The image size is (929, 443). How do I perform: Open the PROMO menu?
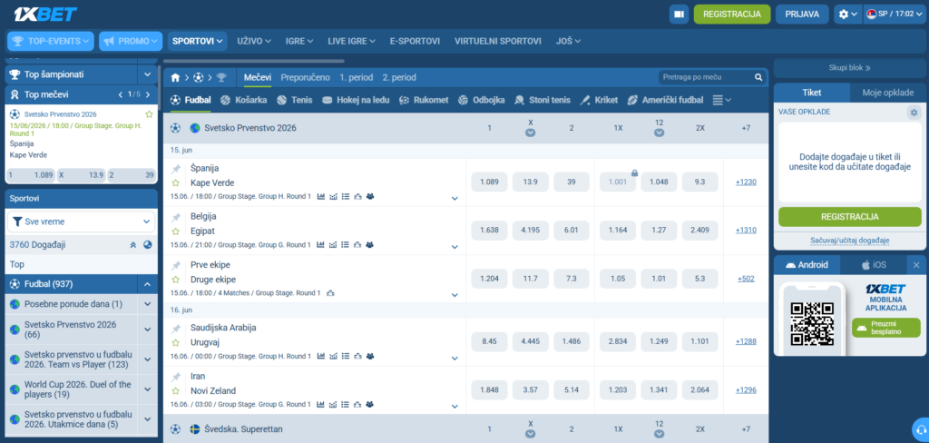tap(131, 42)
